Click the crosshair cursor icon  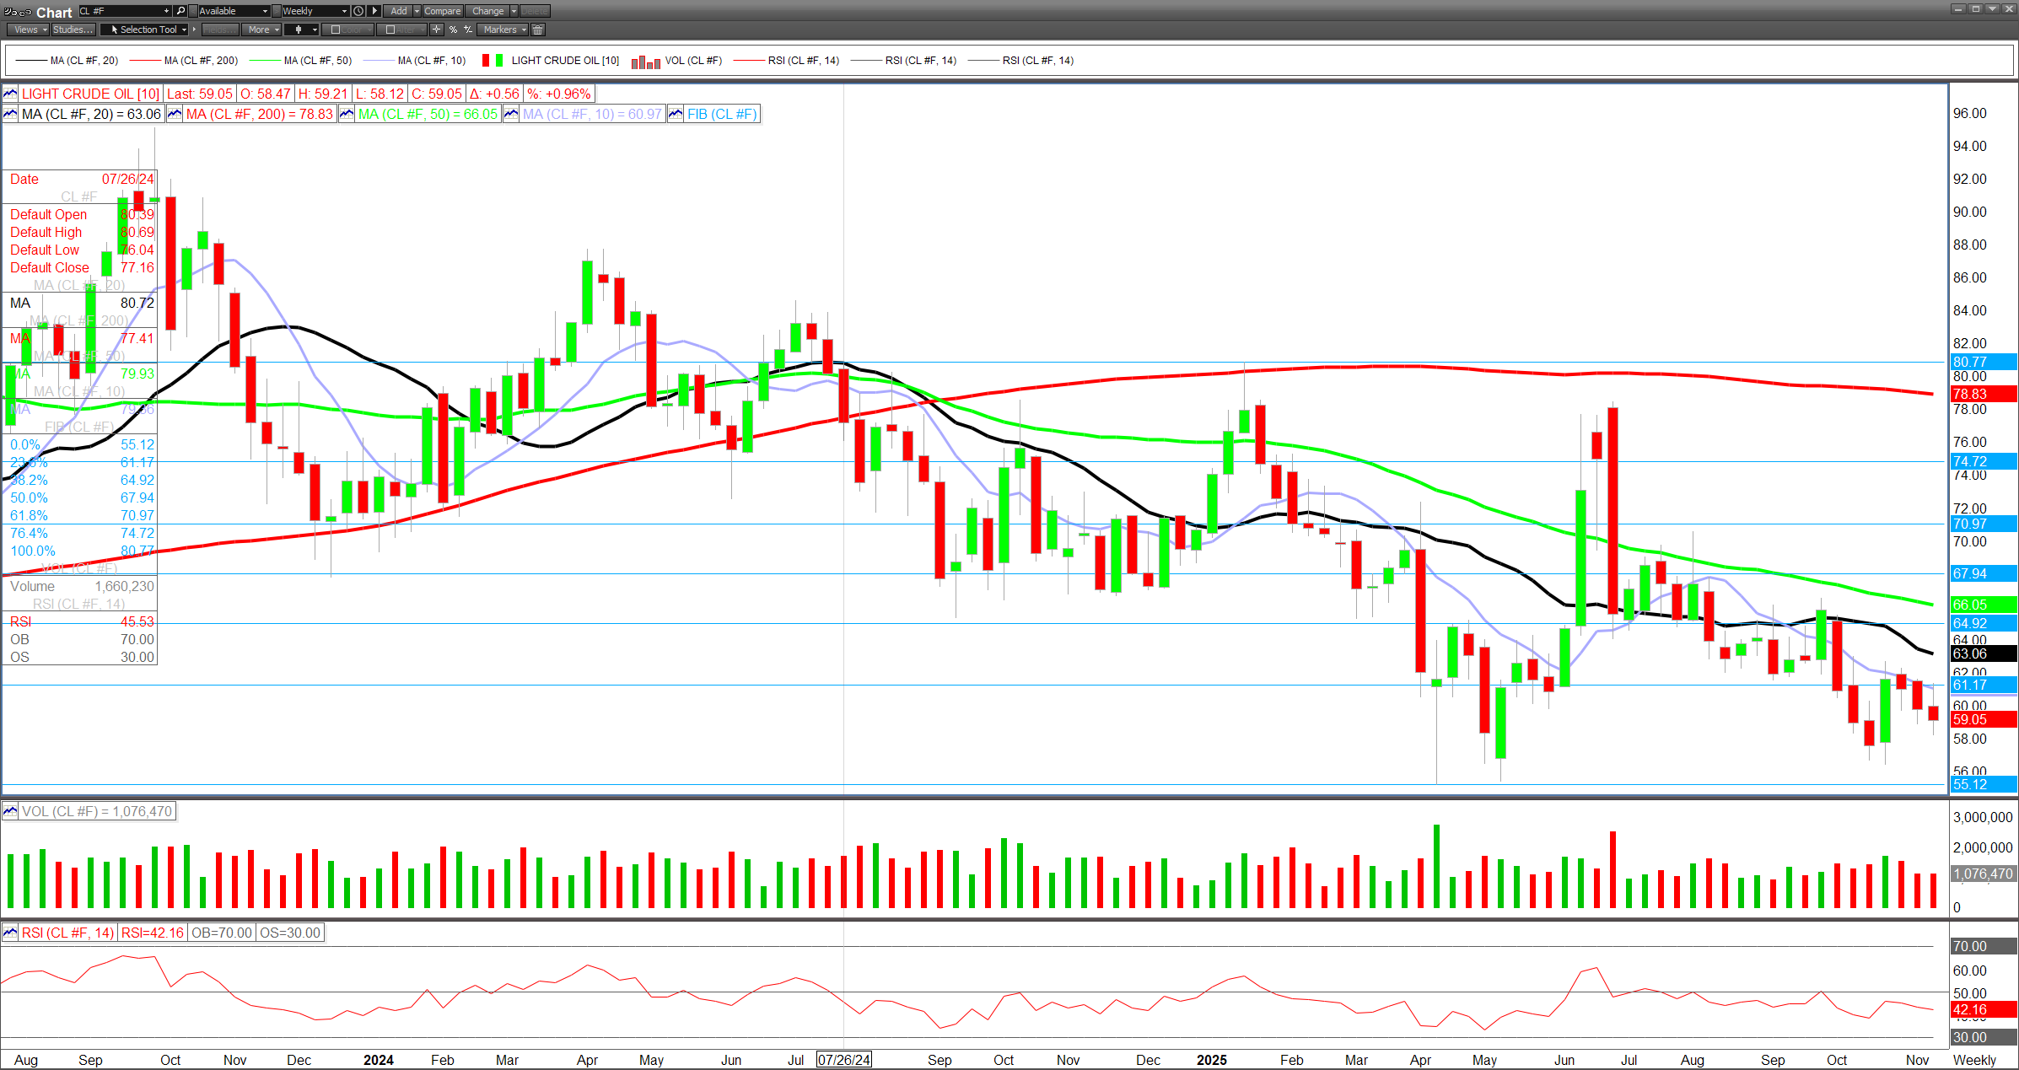click(436, 30)
